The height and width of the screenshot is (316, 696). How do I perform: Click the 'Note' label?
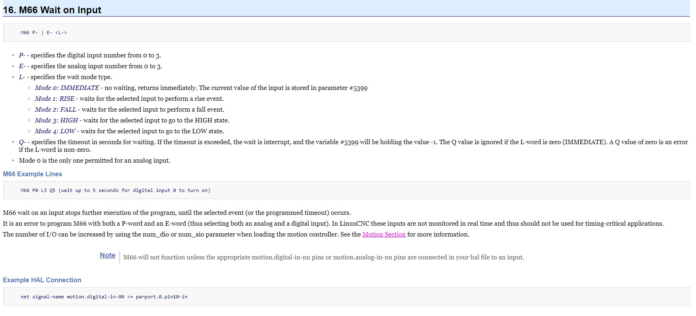pyautogui.click(x=107, y=255)
